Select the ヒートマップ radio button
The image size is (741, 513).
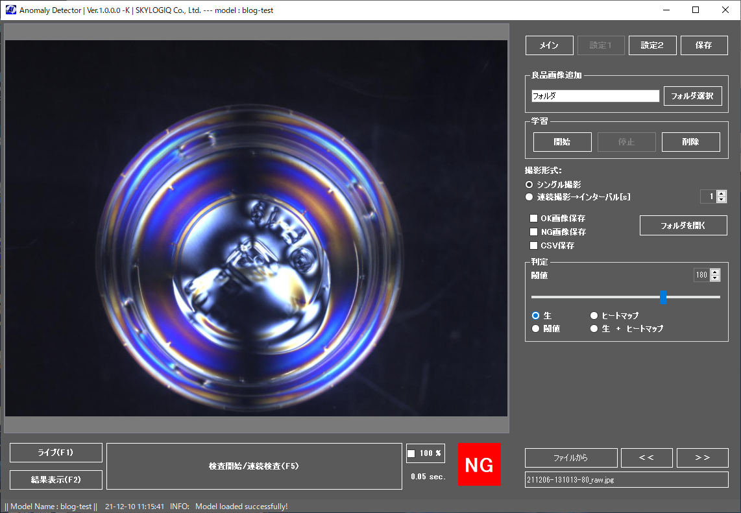[x=594, y=316]
